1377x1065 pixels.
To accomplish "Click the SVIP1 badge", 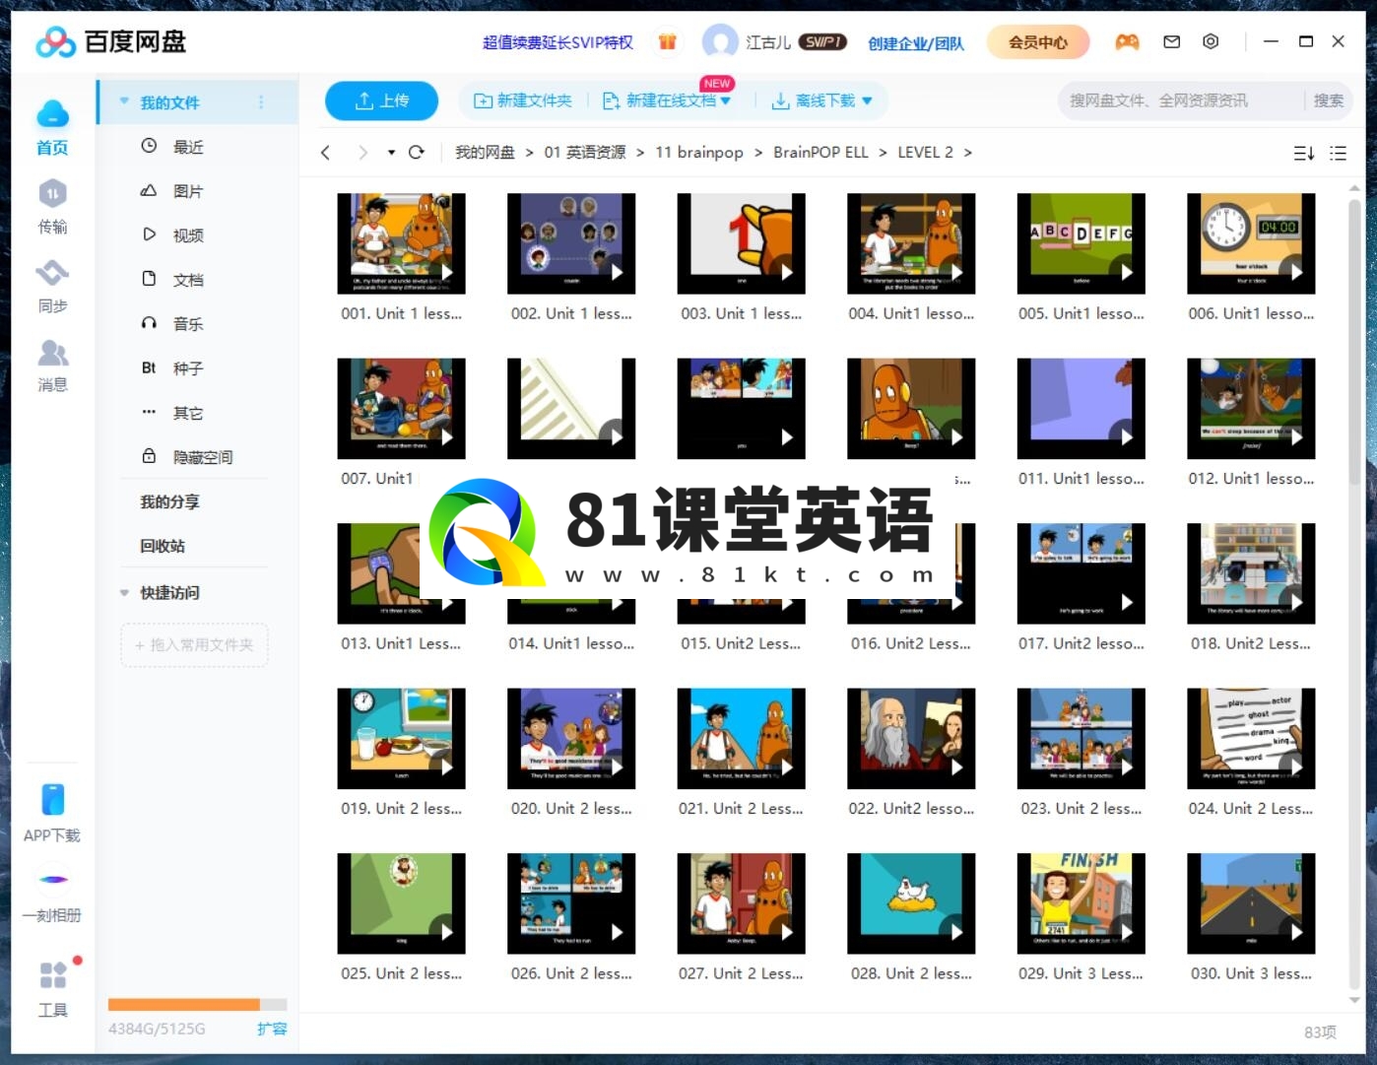I will [822, 42].
